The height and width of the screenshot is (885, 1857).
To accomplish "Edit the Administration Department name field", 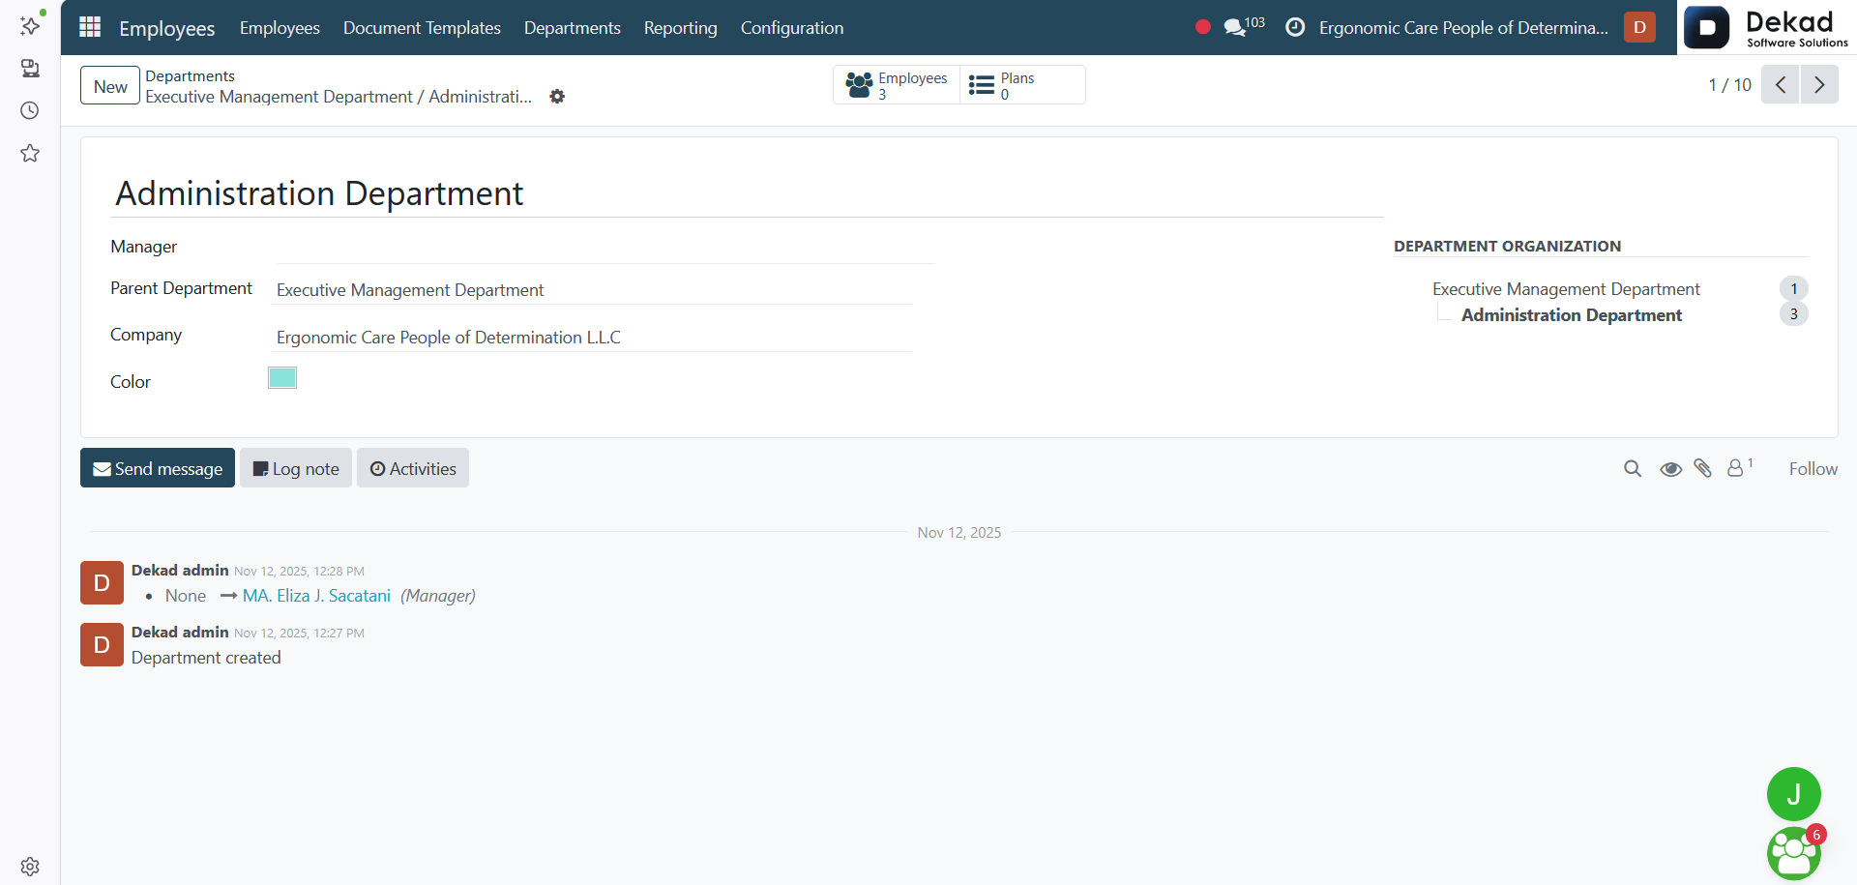I will tap(747, 193).
